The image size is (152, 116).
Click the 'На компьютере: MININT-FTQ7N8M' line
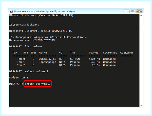tap(32, 40)
